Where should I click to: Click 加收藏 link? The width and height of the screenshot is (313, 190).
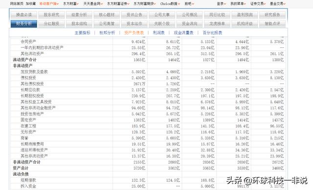click(31, 4)
